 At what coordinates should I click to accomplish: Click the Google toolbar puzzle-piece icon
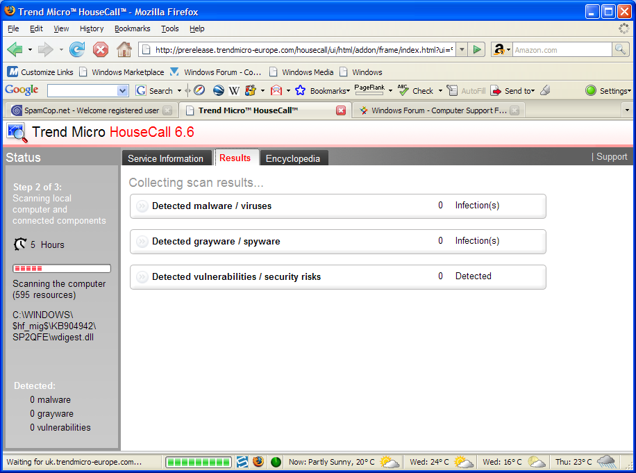(251, 90)
